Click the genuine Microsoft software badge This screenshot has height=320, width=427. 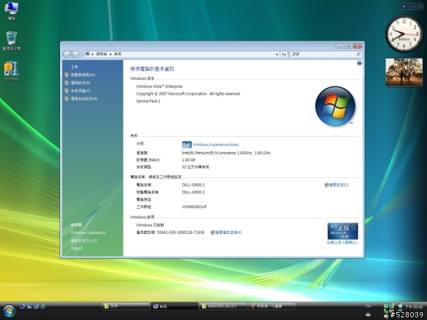[342, 231]
